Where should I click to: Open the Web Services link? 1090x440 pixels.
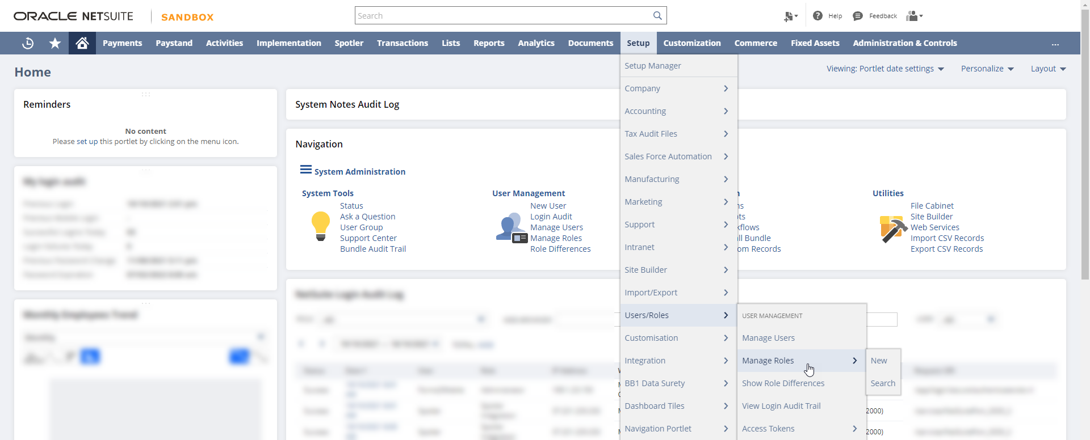click(934, 227)
